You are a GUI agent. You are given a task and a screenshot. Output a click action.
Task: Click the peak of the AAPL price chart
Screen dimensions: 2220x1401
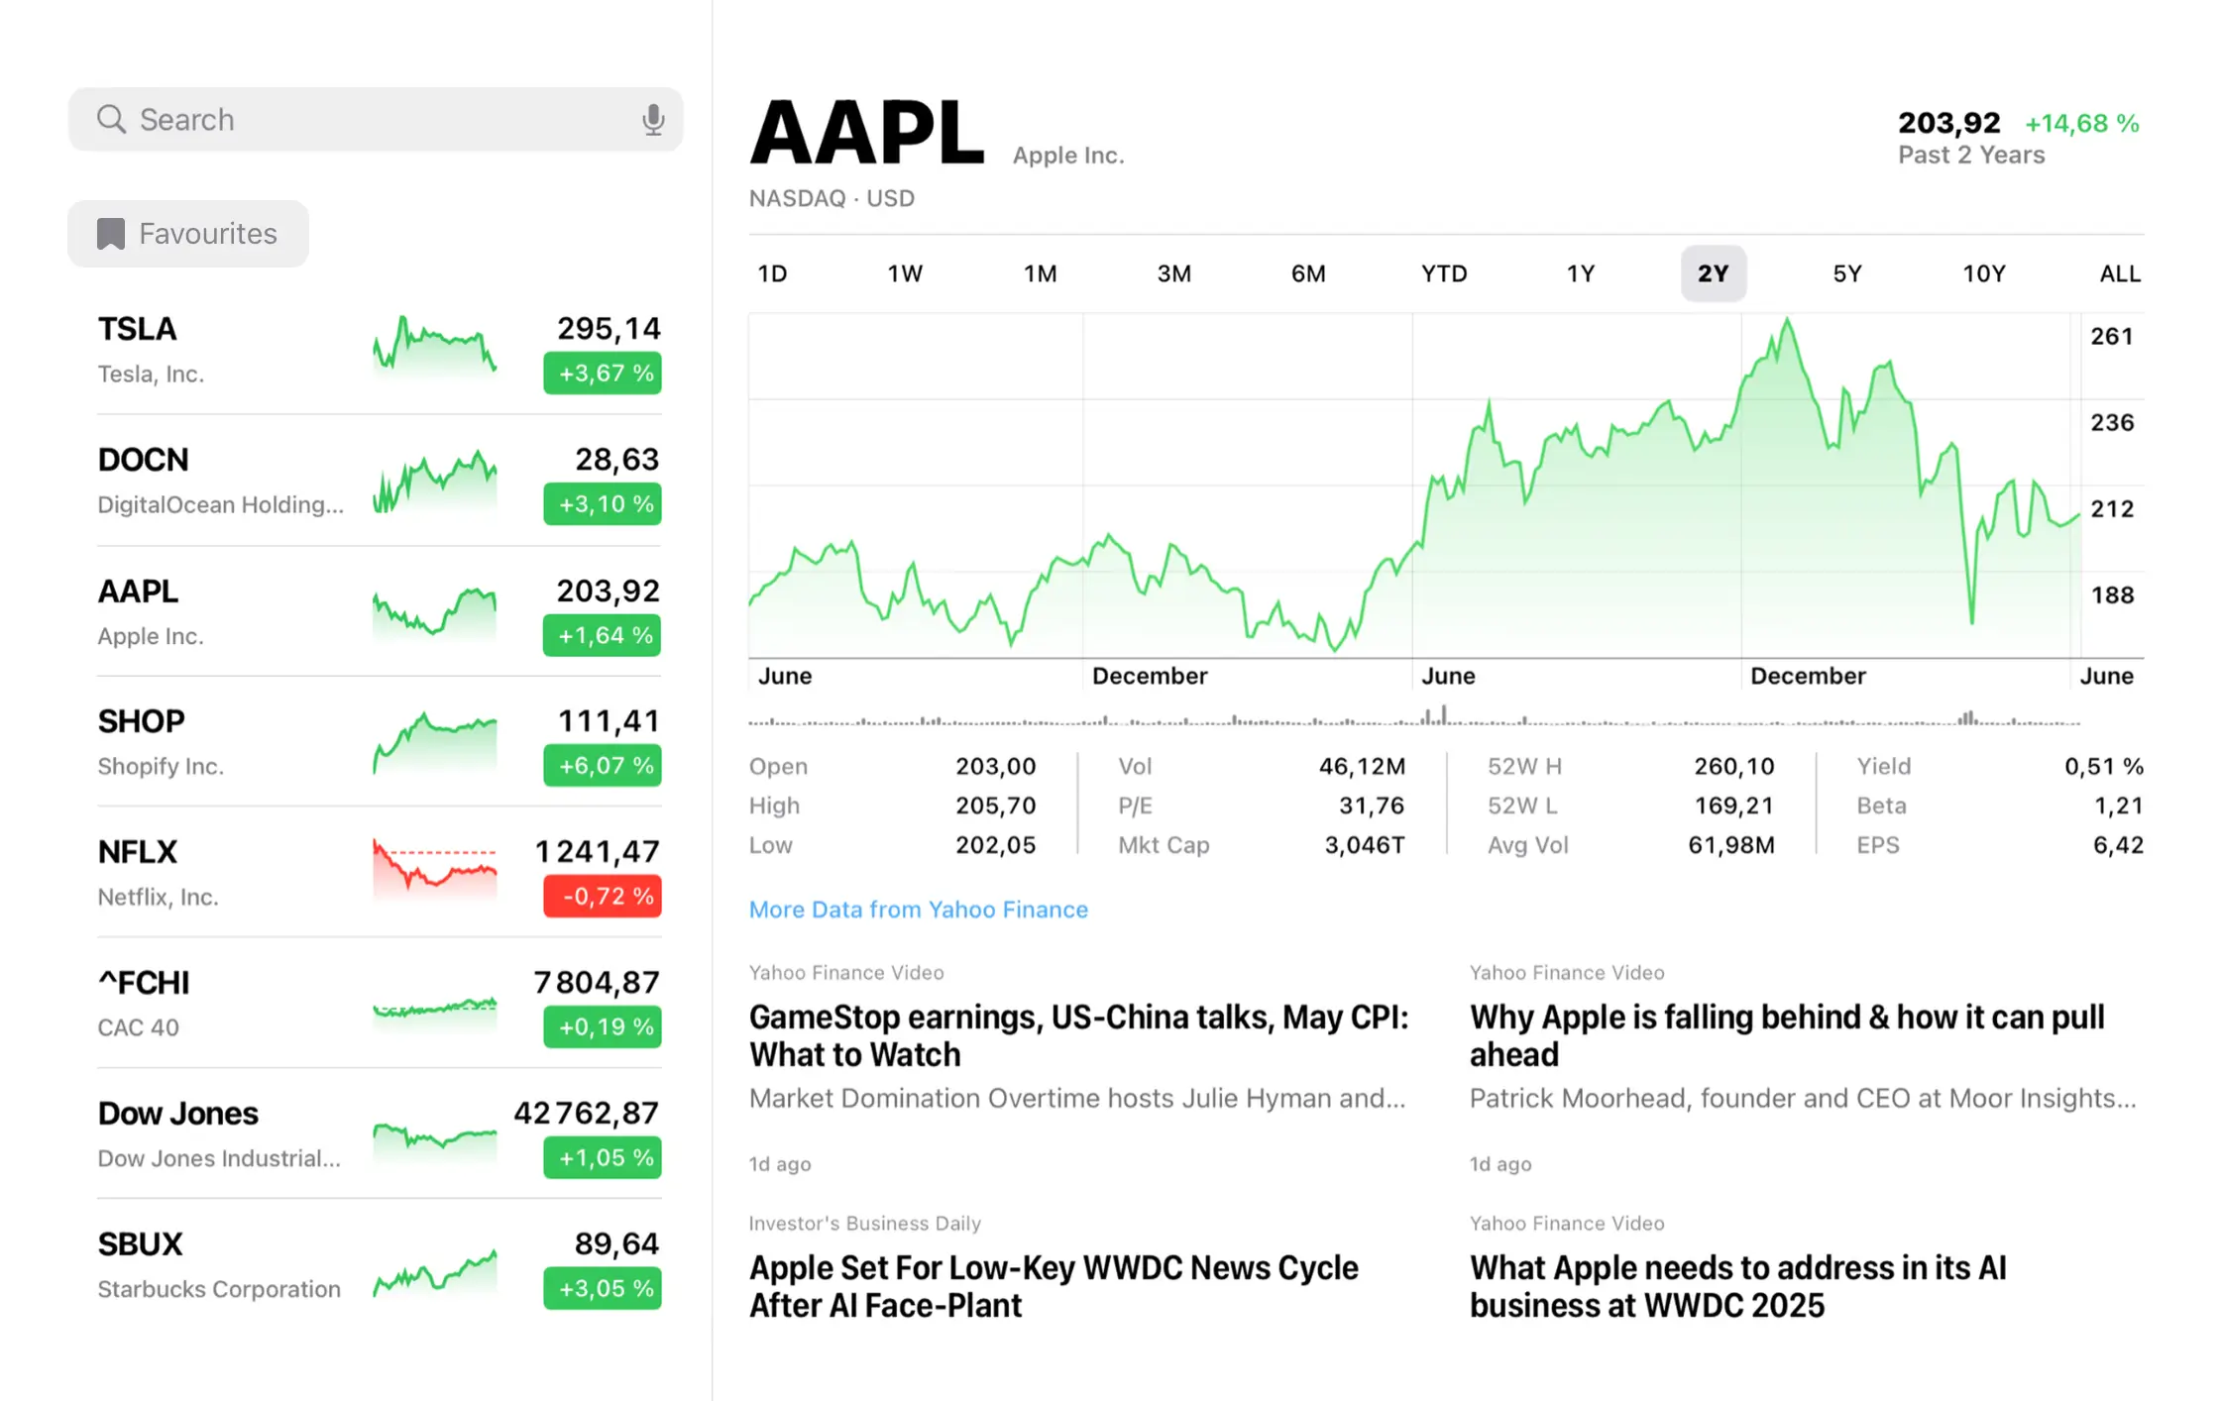1787,320
